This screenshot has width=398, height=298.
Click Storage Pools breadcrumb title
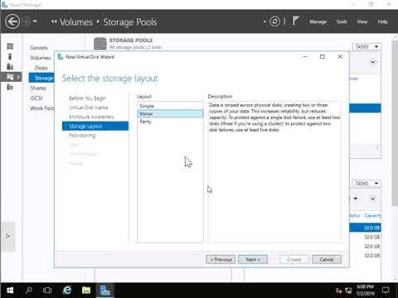coord(130,22)
